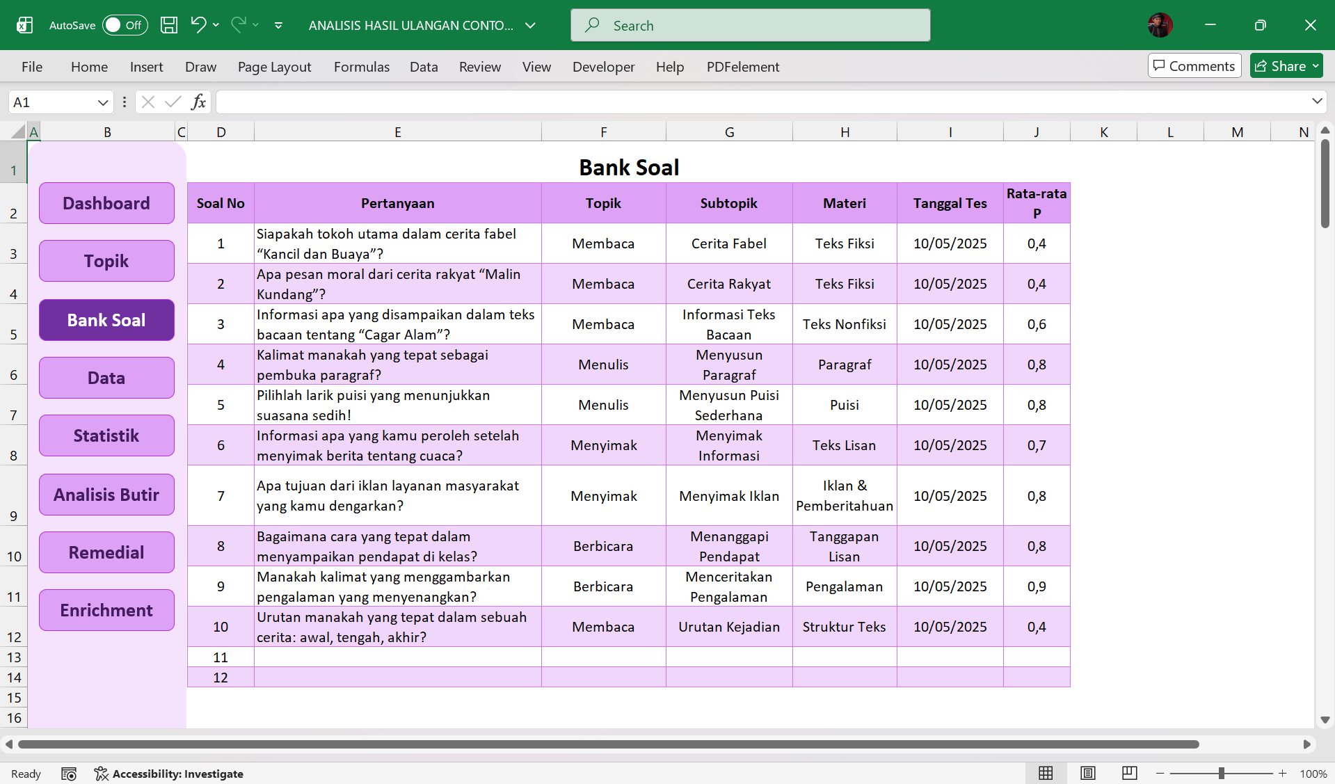Screen dimensions: 1335x784
Task: Open the File tab
Action: (32, 67)
